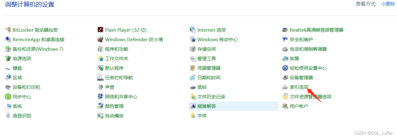Image resolution: width=397 pixels, height=138 pixels.
Task: Click the red Flash Player icon
Action: point(100,30)
